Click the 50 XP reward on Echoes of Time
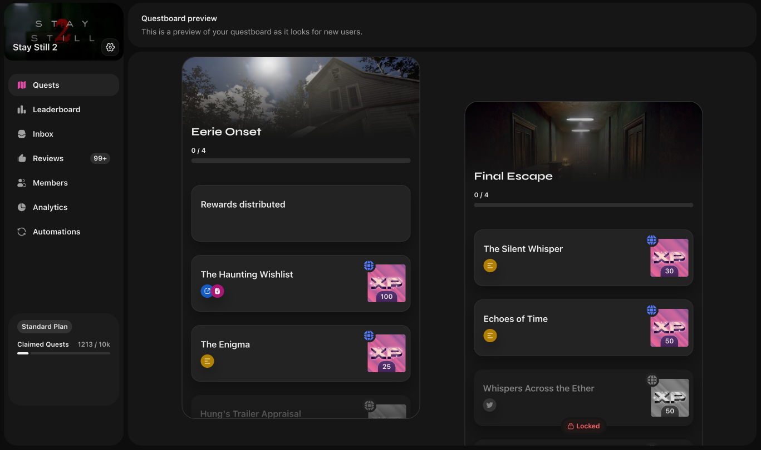Screen dimensions: 761x450 [669, 328]
